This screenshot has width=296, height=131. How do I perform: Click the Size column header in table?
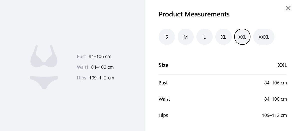pos(163,65)
